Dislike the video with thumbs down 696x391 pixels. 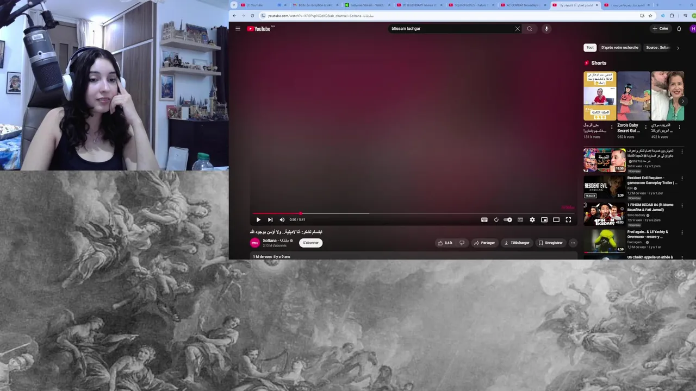(x=462, y=243)
